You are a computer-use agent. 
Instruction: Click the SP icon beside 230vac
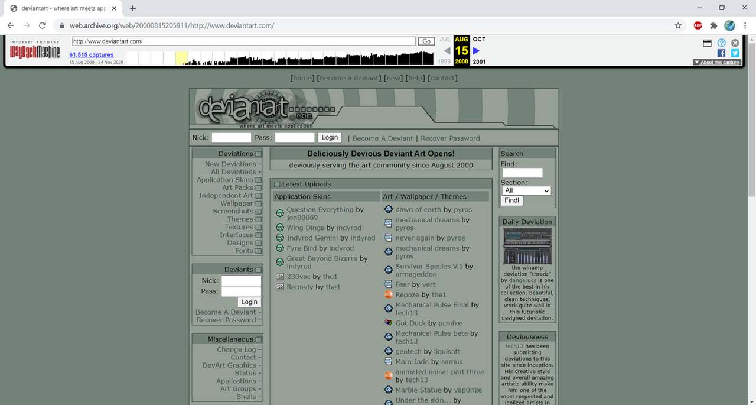pos(280,276)
